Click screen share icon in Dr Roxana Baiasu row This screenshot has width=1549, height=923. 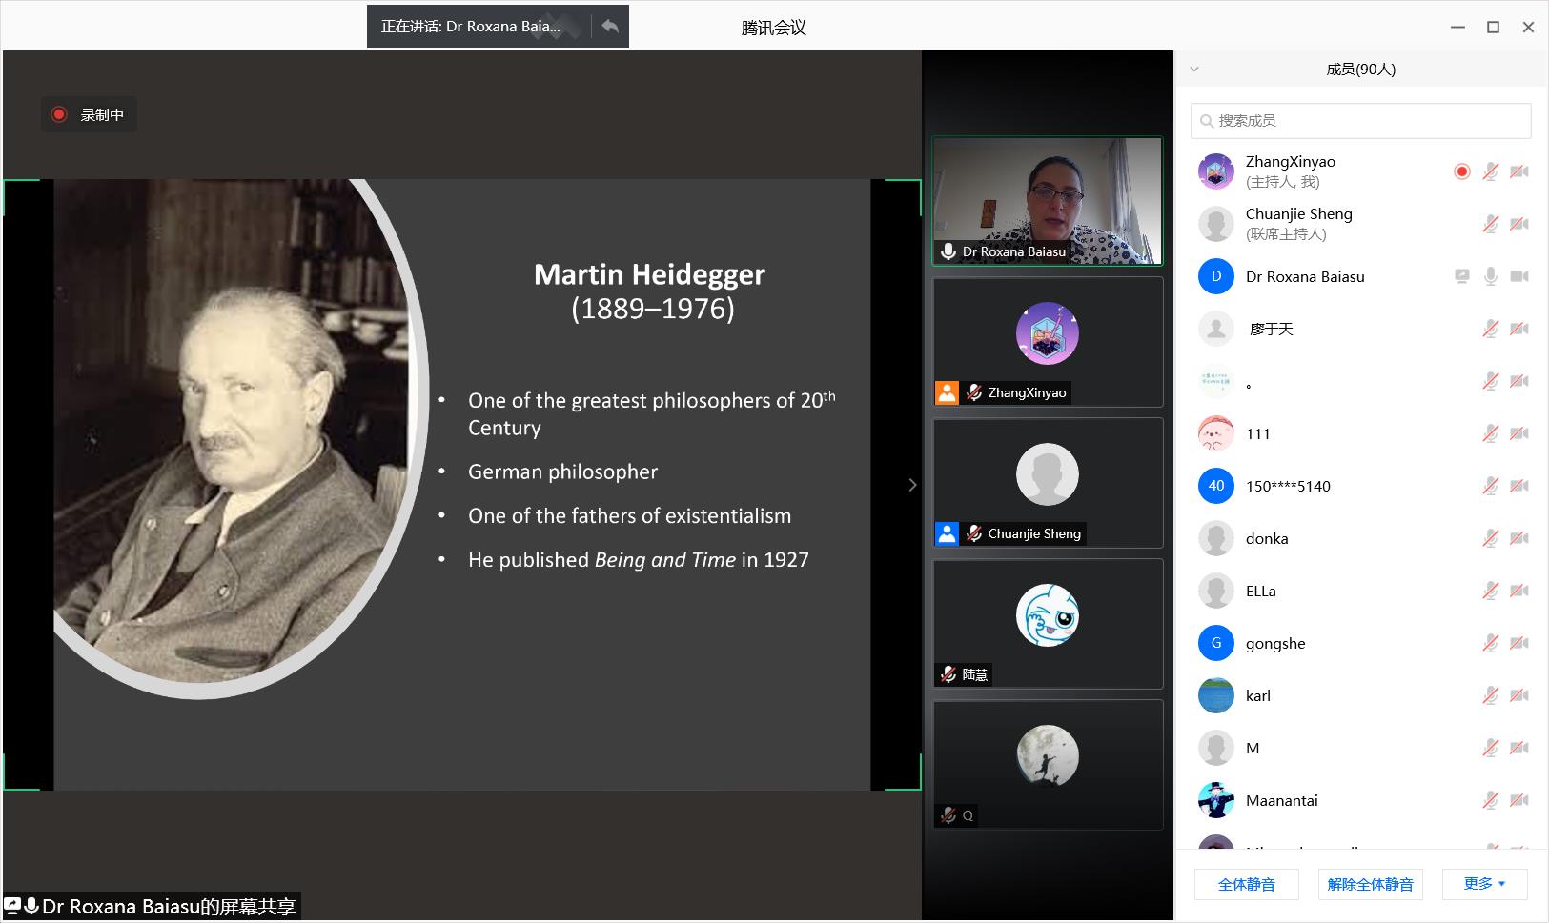[x=1461, y=276]
